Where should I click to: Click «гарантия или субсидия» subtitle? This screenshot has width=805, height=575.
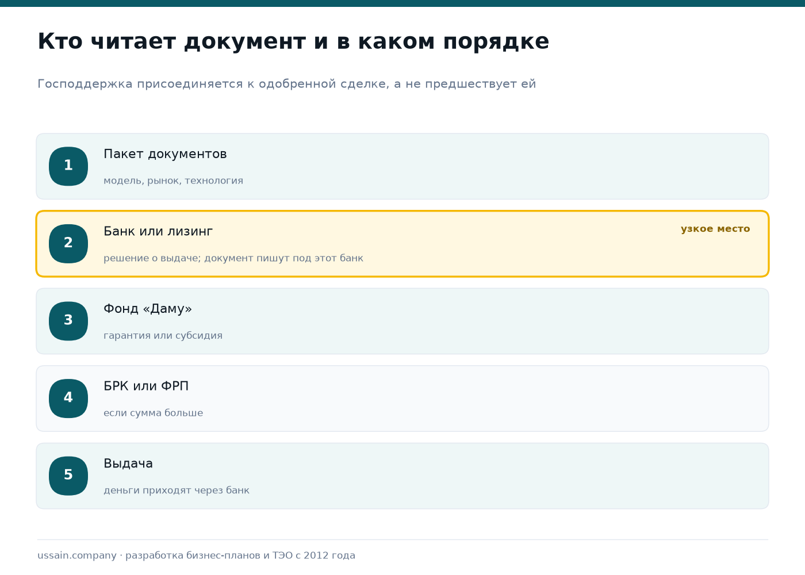(x=163, y=335)
